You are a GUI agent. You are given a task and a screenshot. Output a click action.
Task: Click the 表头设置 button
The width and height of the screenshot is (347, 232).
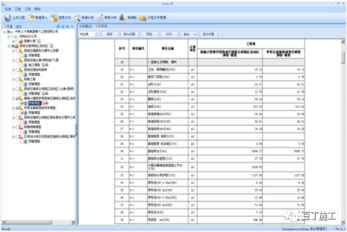click(129, 34)
